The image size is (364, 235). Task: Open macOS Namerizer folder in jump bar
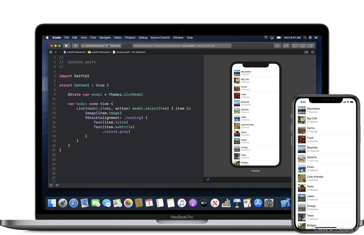[x=99, y=52]
